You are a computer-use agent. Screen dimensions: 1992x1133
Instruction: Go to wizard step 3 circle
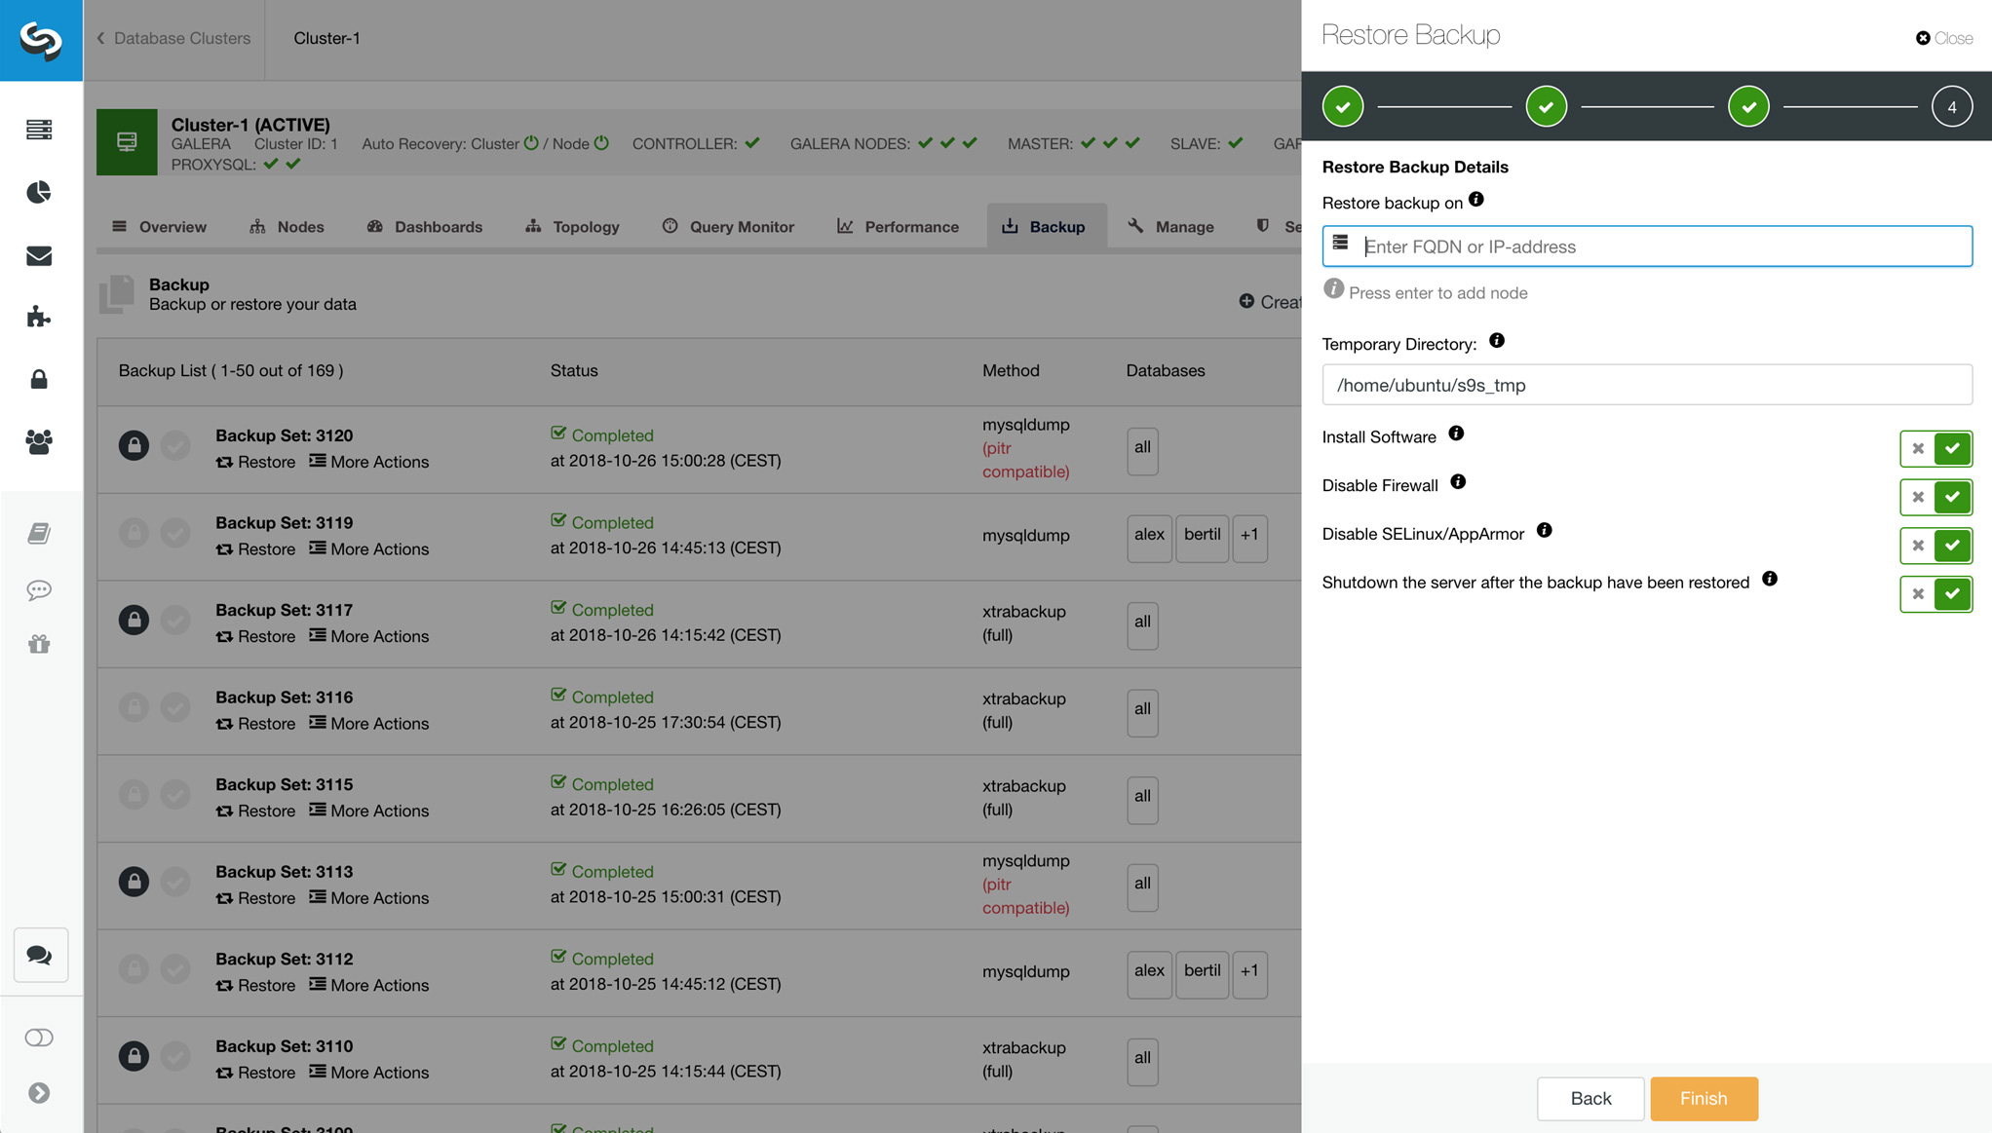[1749, 106]
